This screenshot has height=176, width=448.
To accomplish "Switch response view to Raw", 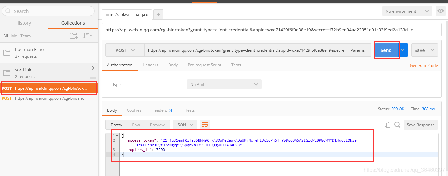I will (x=136, y=125).
